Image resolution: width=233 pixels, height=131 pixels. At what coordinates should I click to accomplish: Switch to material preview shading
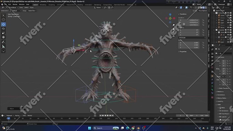204,8
